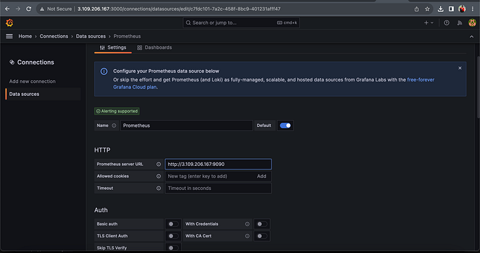The width and height of the screenshot is (480, 253).
Task: Click the info circle icon in the banner
Action: pos(104,71)
